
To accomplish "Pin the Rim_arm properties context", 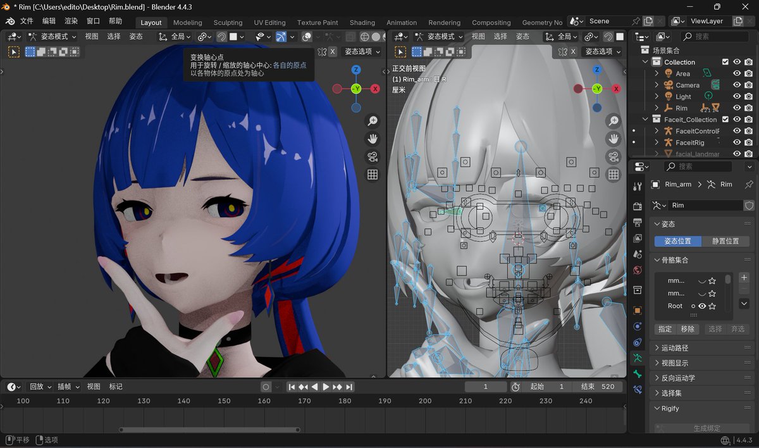I will (x=750, y=184).
